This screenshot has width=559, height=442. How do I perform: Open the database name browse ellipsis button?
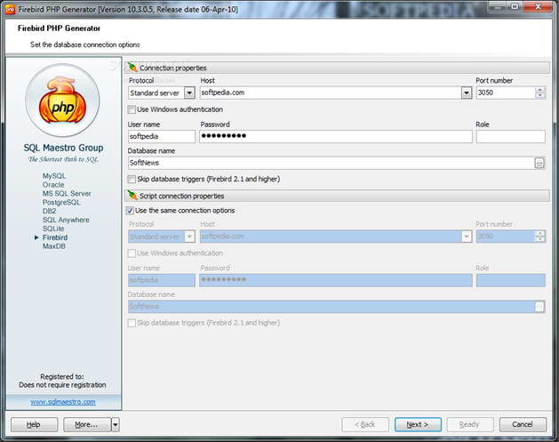(x=539, y=163)
